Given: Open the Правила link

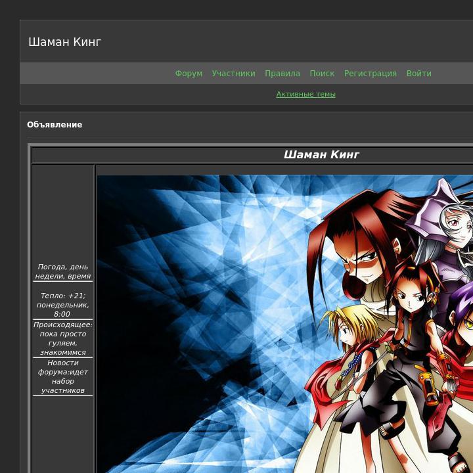Looking at the screenshot, I should pos(282,74).
